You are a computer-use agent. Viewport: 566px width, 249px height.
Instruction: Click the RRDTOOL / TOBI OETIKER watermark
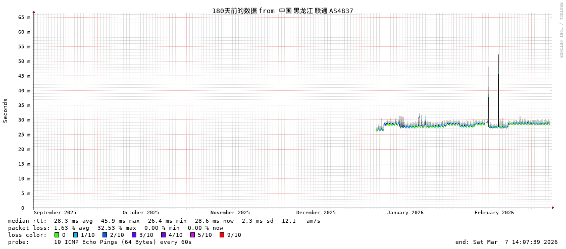(x=560, y=30)
